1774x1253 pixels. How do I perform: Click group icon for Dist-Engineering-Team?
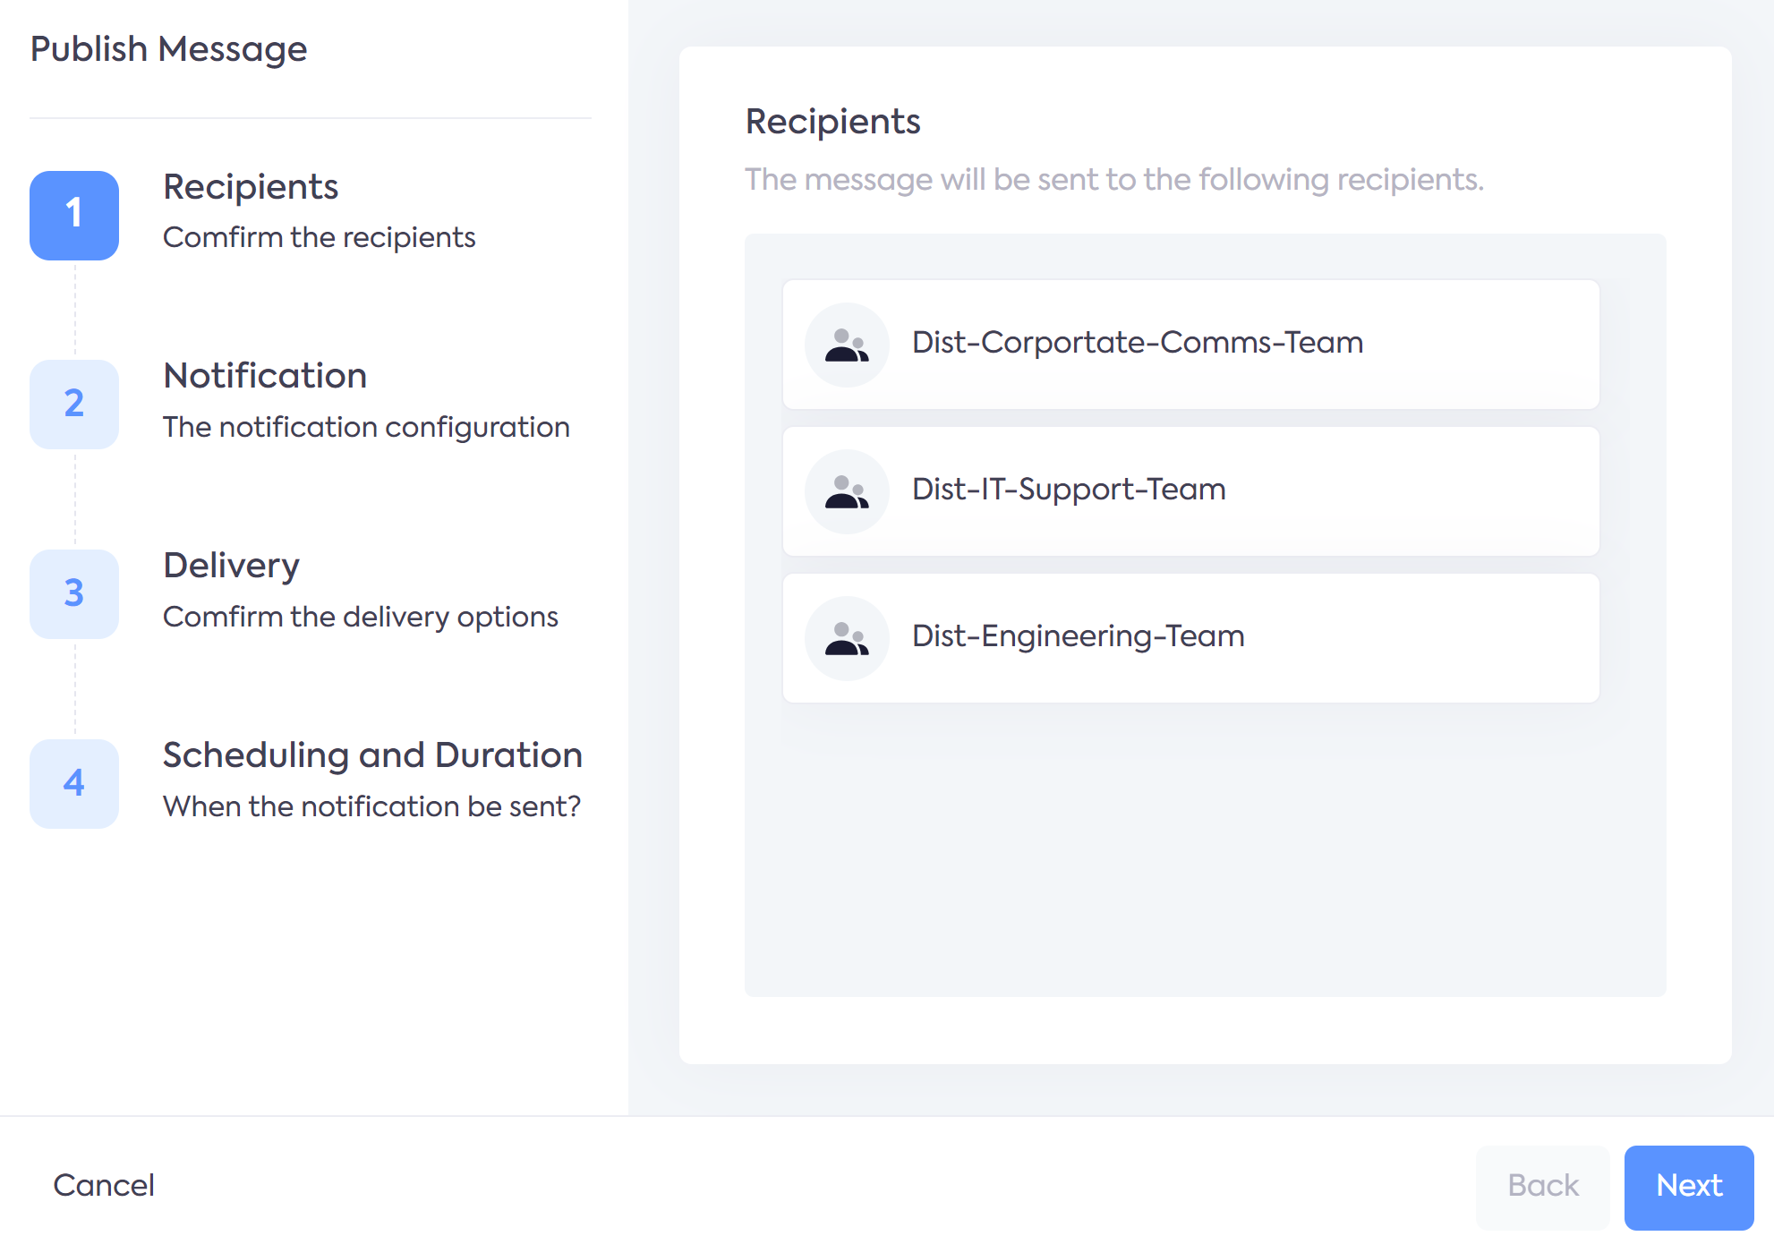[x=846, y=638]
